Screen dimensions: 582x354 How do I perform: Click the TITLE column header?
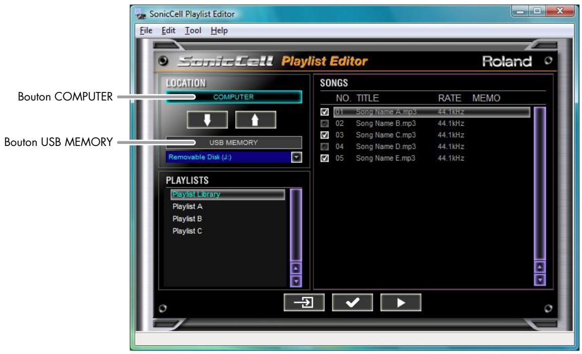[367, 98]
